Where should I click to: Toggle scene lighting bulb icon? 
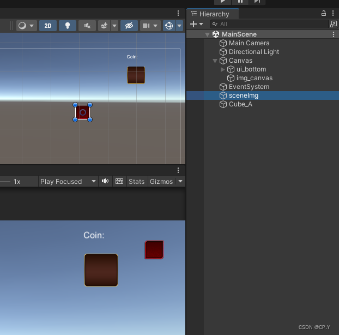[x=68, y=26]
